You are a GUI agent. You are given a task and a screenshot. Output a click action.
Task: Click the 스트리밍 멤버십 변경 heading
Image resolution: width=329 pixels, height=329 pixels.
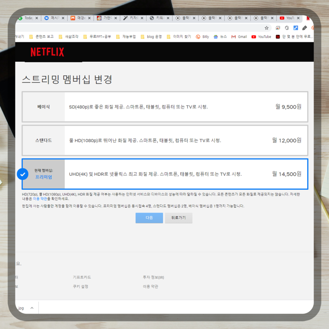67,80
